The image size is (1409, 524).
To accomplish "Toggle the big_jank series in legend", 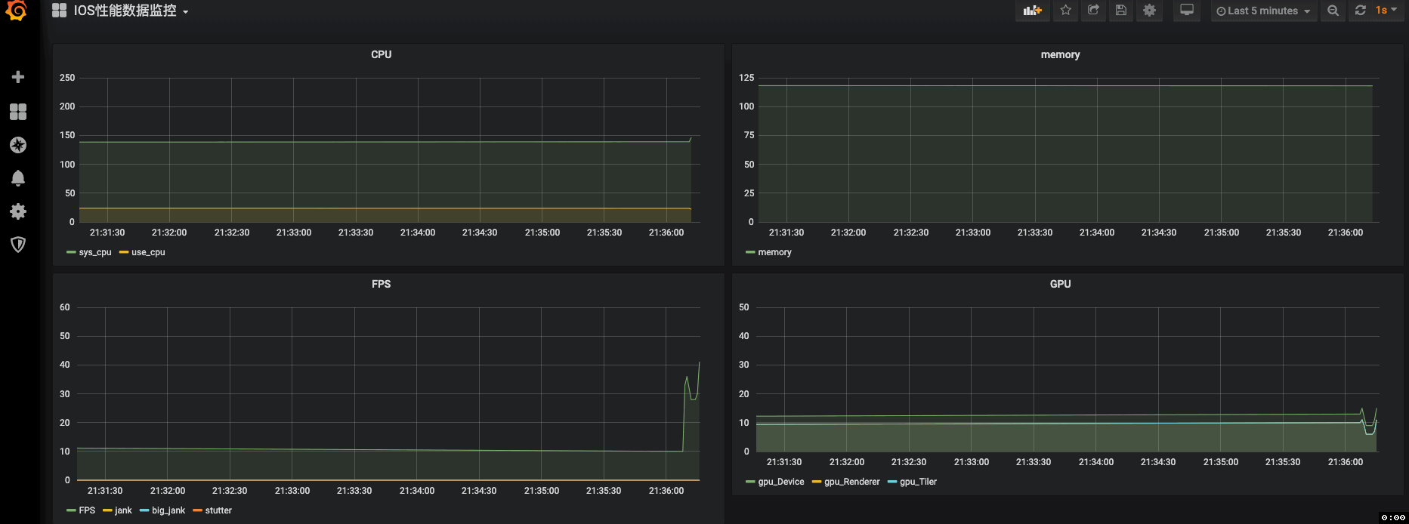I will click(x=168, y=510).
